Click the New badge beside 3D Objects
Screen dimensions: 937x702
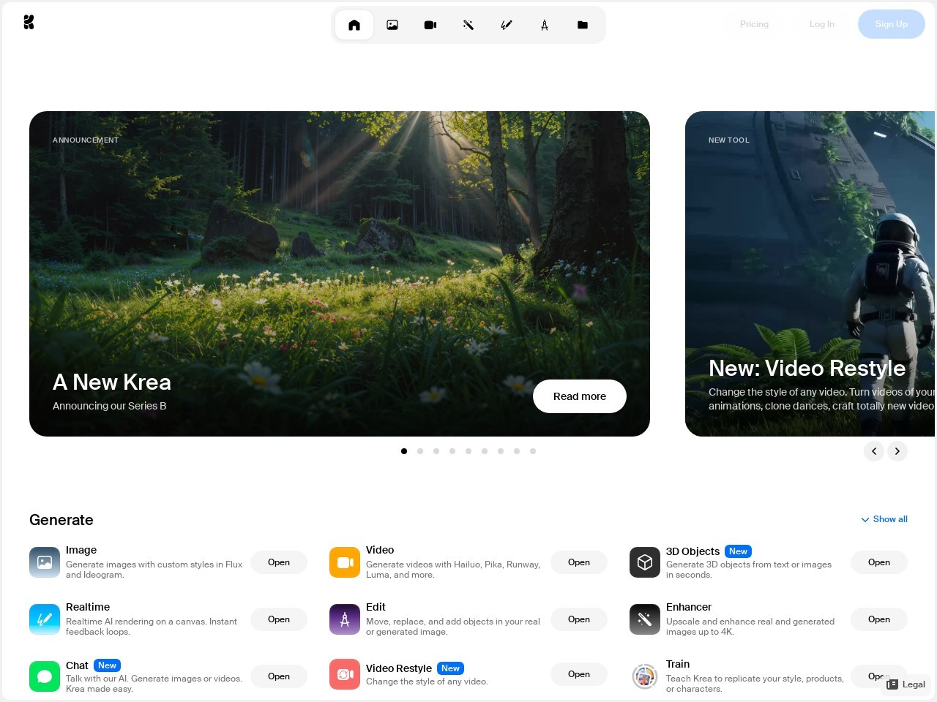(x=738, y=551)
